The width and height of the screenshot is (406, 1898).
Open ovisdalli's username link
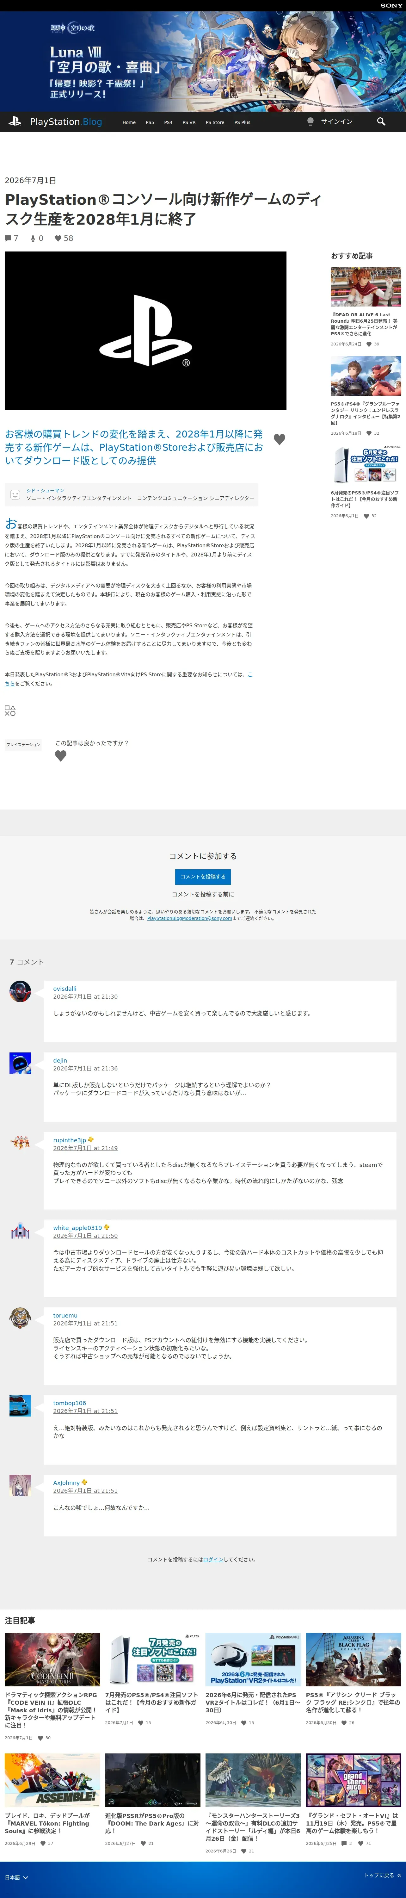tap(64, 989)
